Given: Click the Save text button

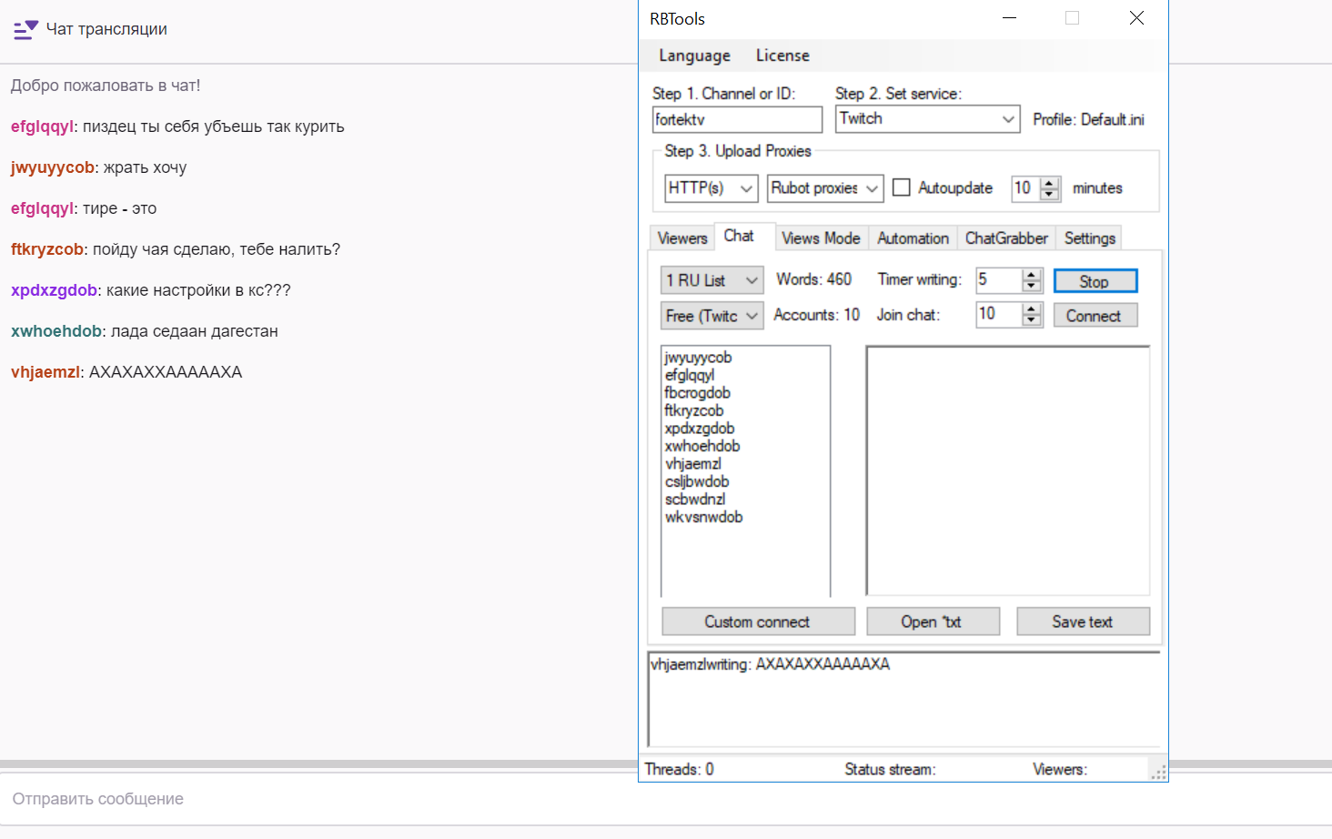Looking at the screenshot, I should click(1082, 622).
